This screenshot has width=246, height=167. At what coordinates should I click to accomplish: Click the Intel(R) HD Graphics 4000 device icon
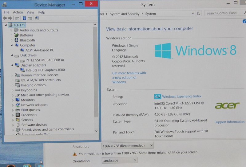click(22, 70)
